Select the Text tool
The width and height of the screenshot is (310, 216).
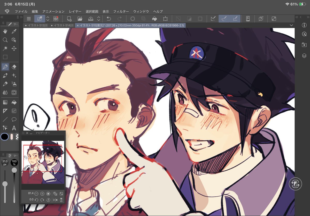tap(14, 128)
